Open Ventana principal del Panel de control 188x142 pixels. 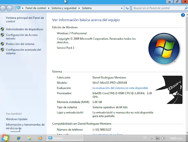click(25, 20)
